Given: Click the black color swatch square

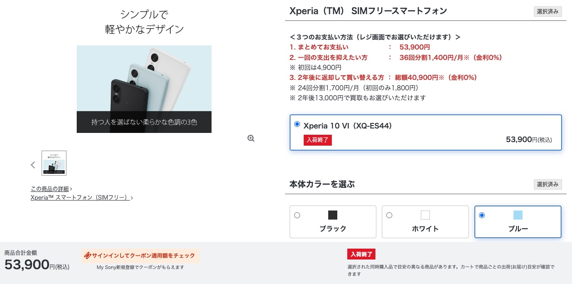Looking at the screenshot, I should [333, 215].
